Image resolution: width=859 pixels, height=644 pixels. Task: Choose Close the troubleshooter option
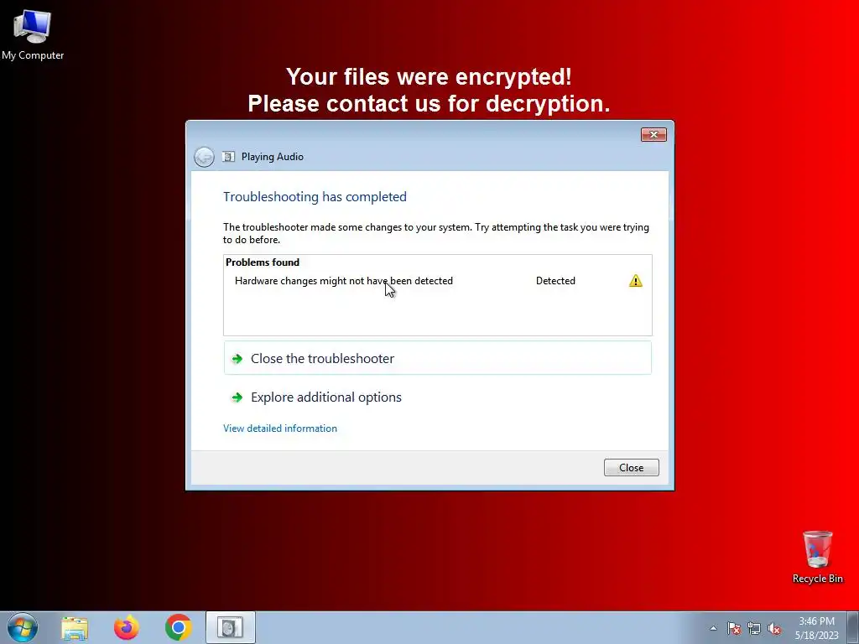(x=438, y=358)
